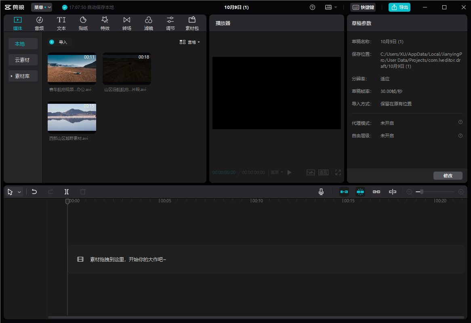Viewport: 471px width, 323px height.
Task: Open the 宫格 view mode dropdown
Action: point(190,42)
